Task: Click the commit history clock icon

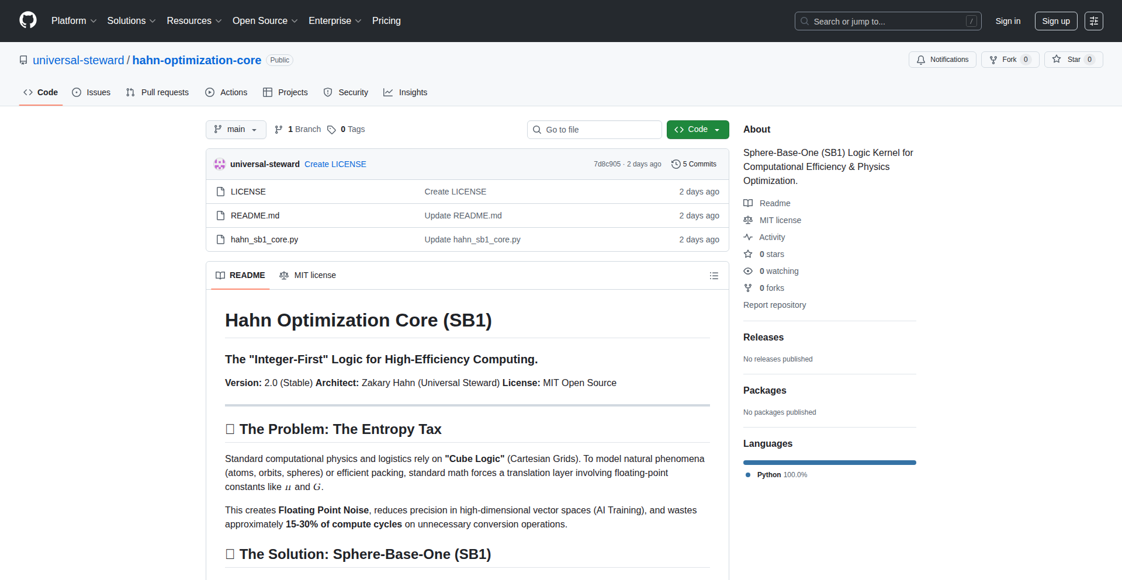Action: pos(676,164)
